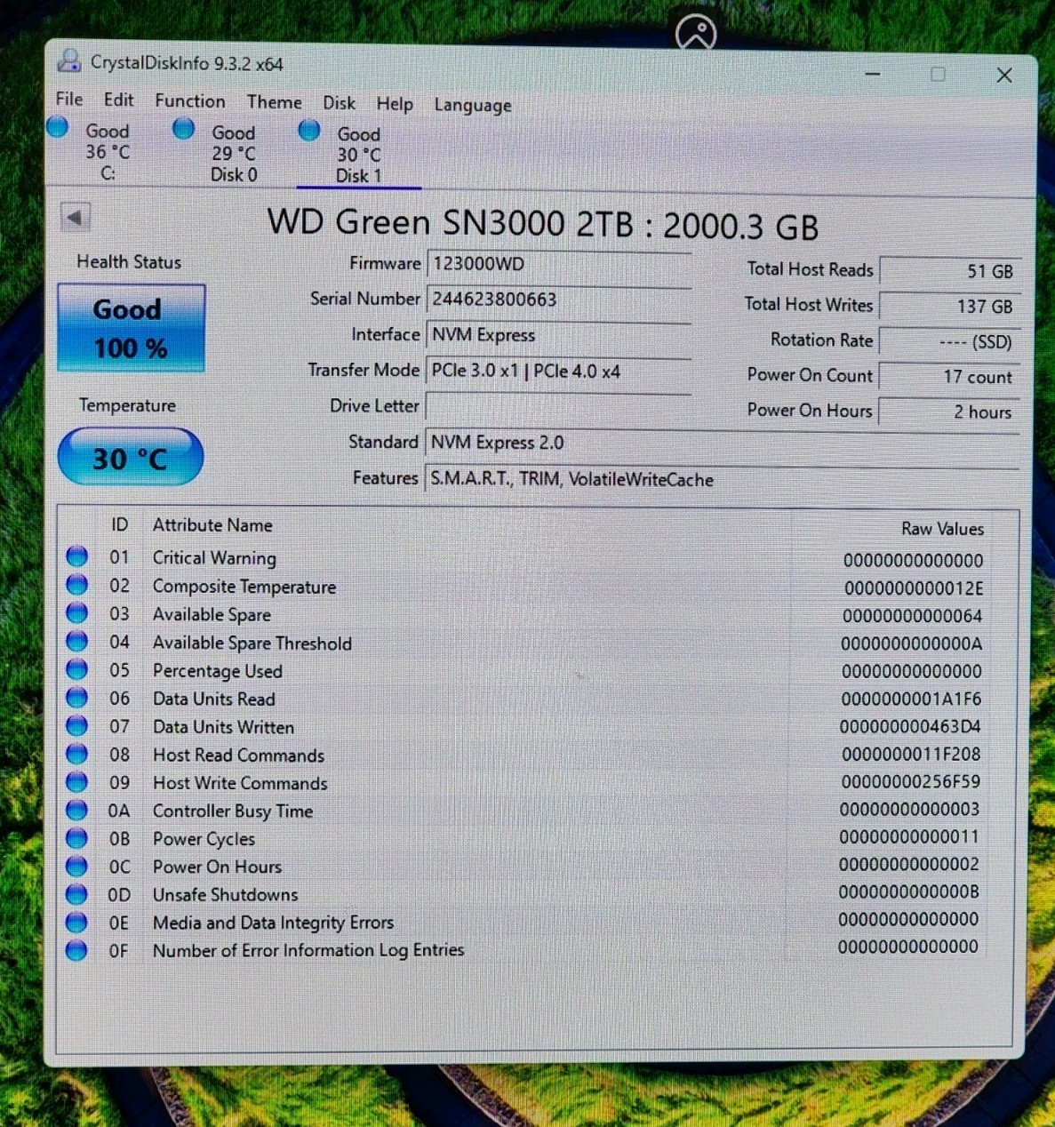Click status orb of Critical Warning row

pos(77,556)
